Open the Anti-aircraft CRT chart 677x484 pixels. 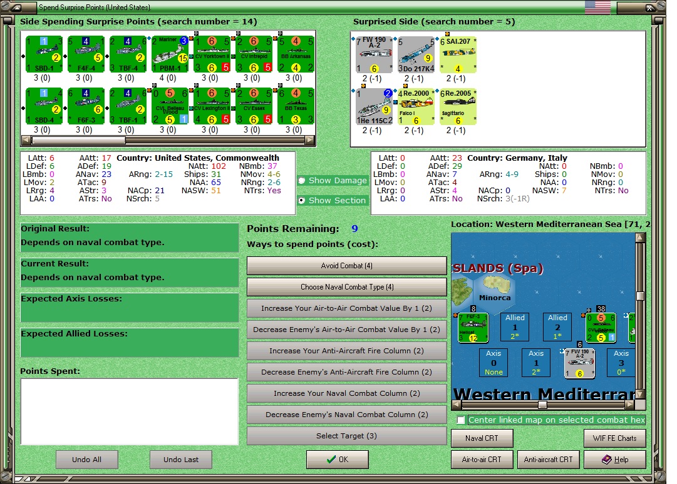point(549,460)
